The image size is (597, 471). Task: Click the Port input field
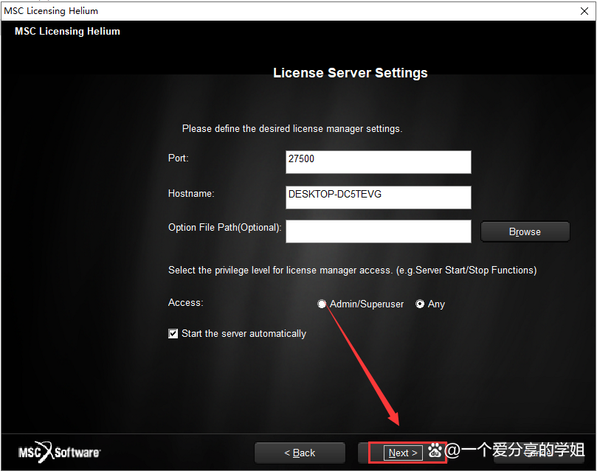pyautogui.click(x=378, y=162)
